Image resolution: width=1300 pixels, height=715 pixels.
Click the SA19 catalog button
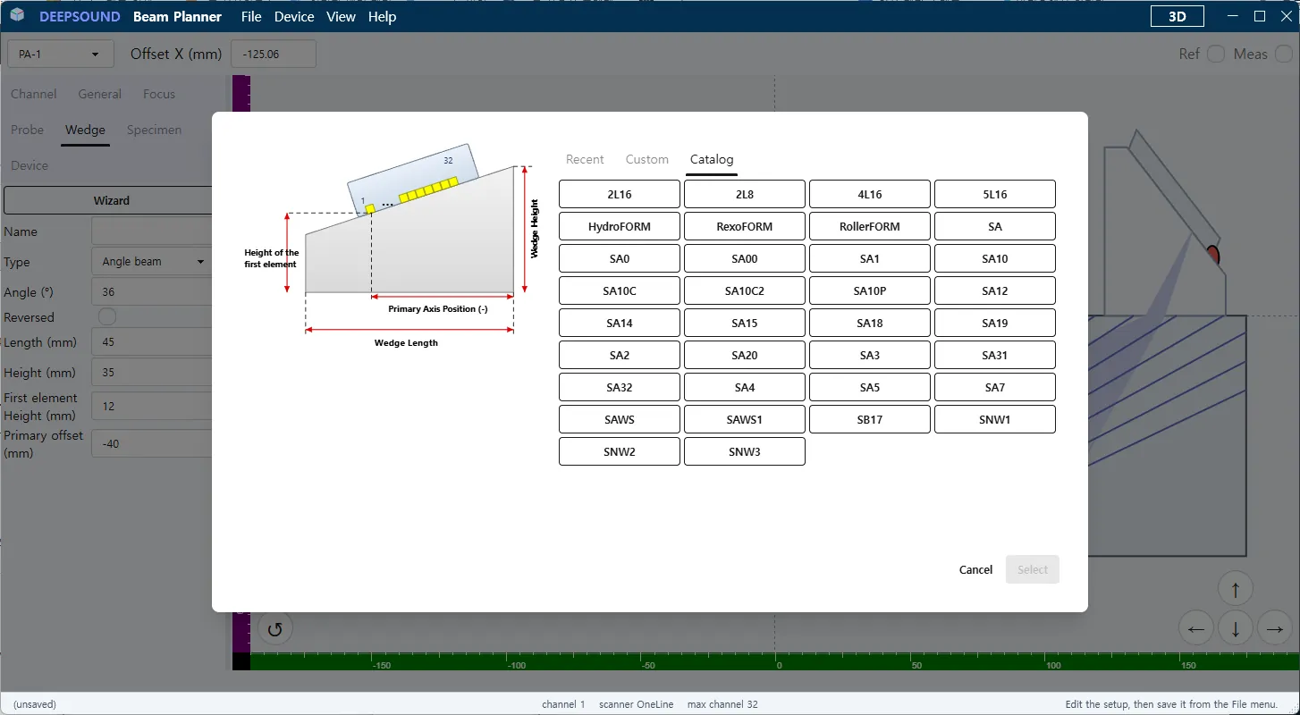tap(995, 323)
